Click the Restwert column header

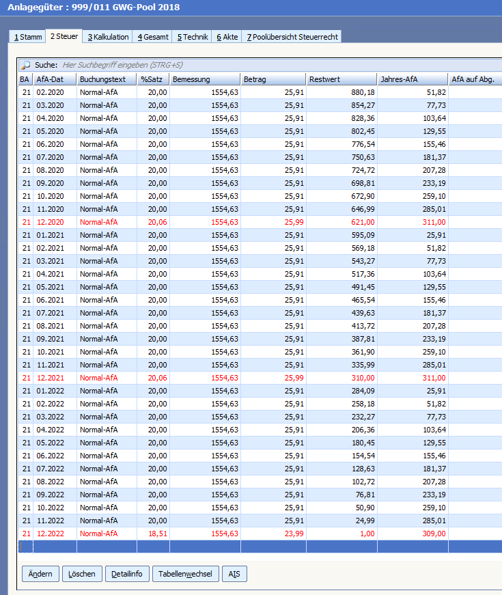[x=341, y=79]
